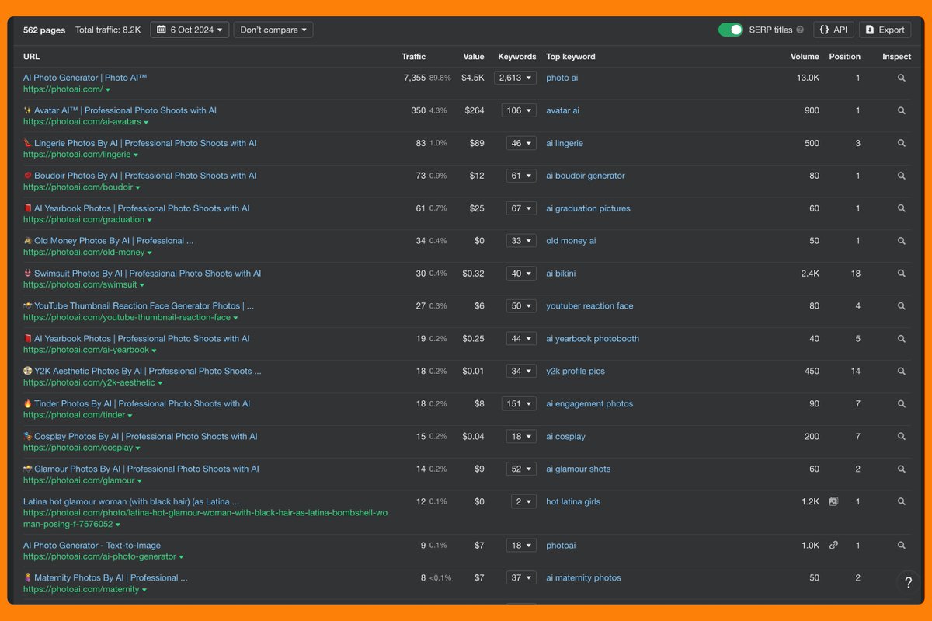Click the Export button
The height and width of the screenshot is (621, 932).
[885, 30]
